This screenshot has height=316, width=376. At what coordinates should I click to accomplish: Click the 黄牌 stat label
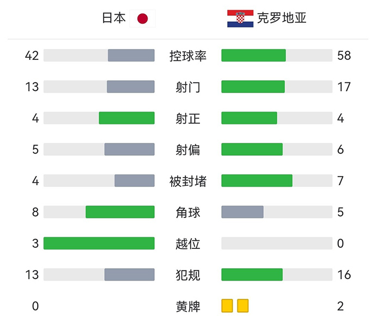pos(188,306)
